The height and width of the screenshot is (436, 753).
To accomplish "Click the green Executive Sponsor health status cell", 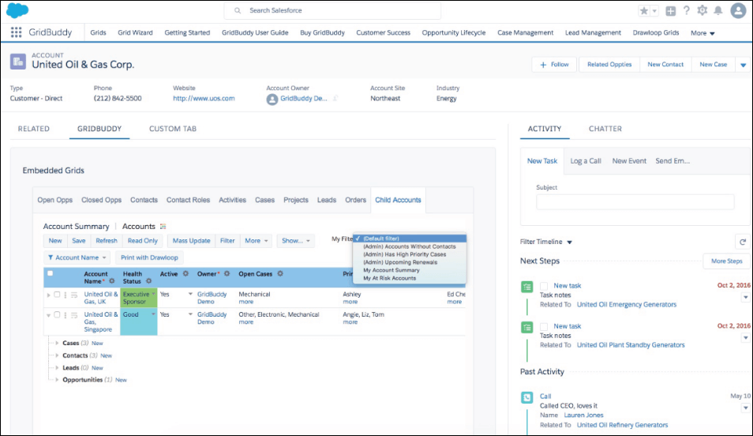I will click(x=138, y=298).
